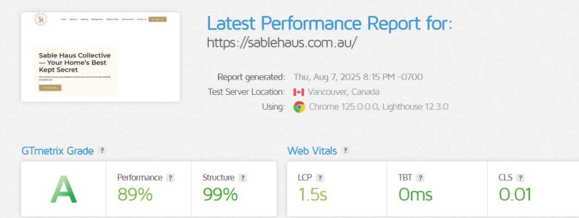Click the 89% Performance score
Image resolution: width=579 pixels, height=218 pixels.
135,194
